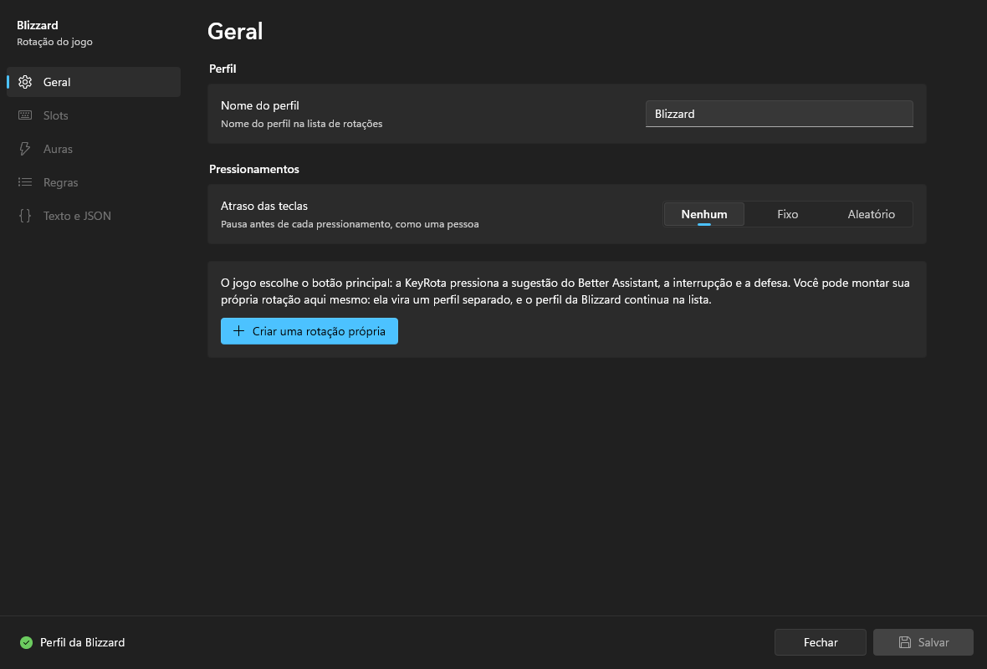Click the lightning icon beside Auras
This screenshot has width=987, height=669.
[x=25, y=149]
